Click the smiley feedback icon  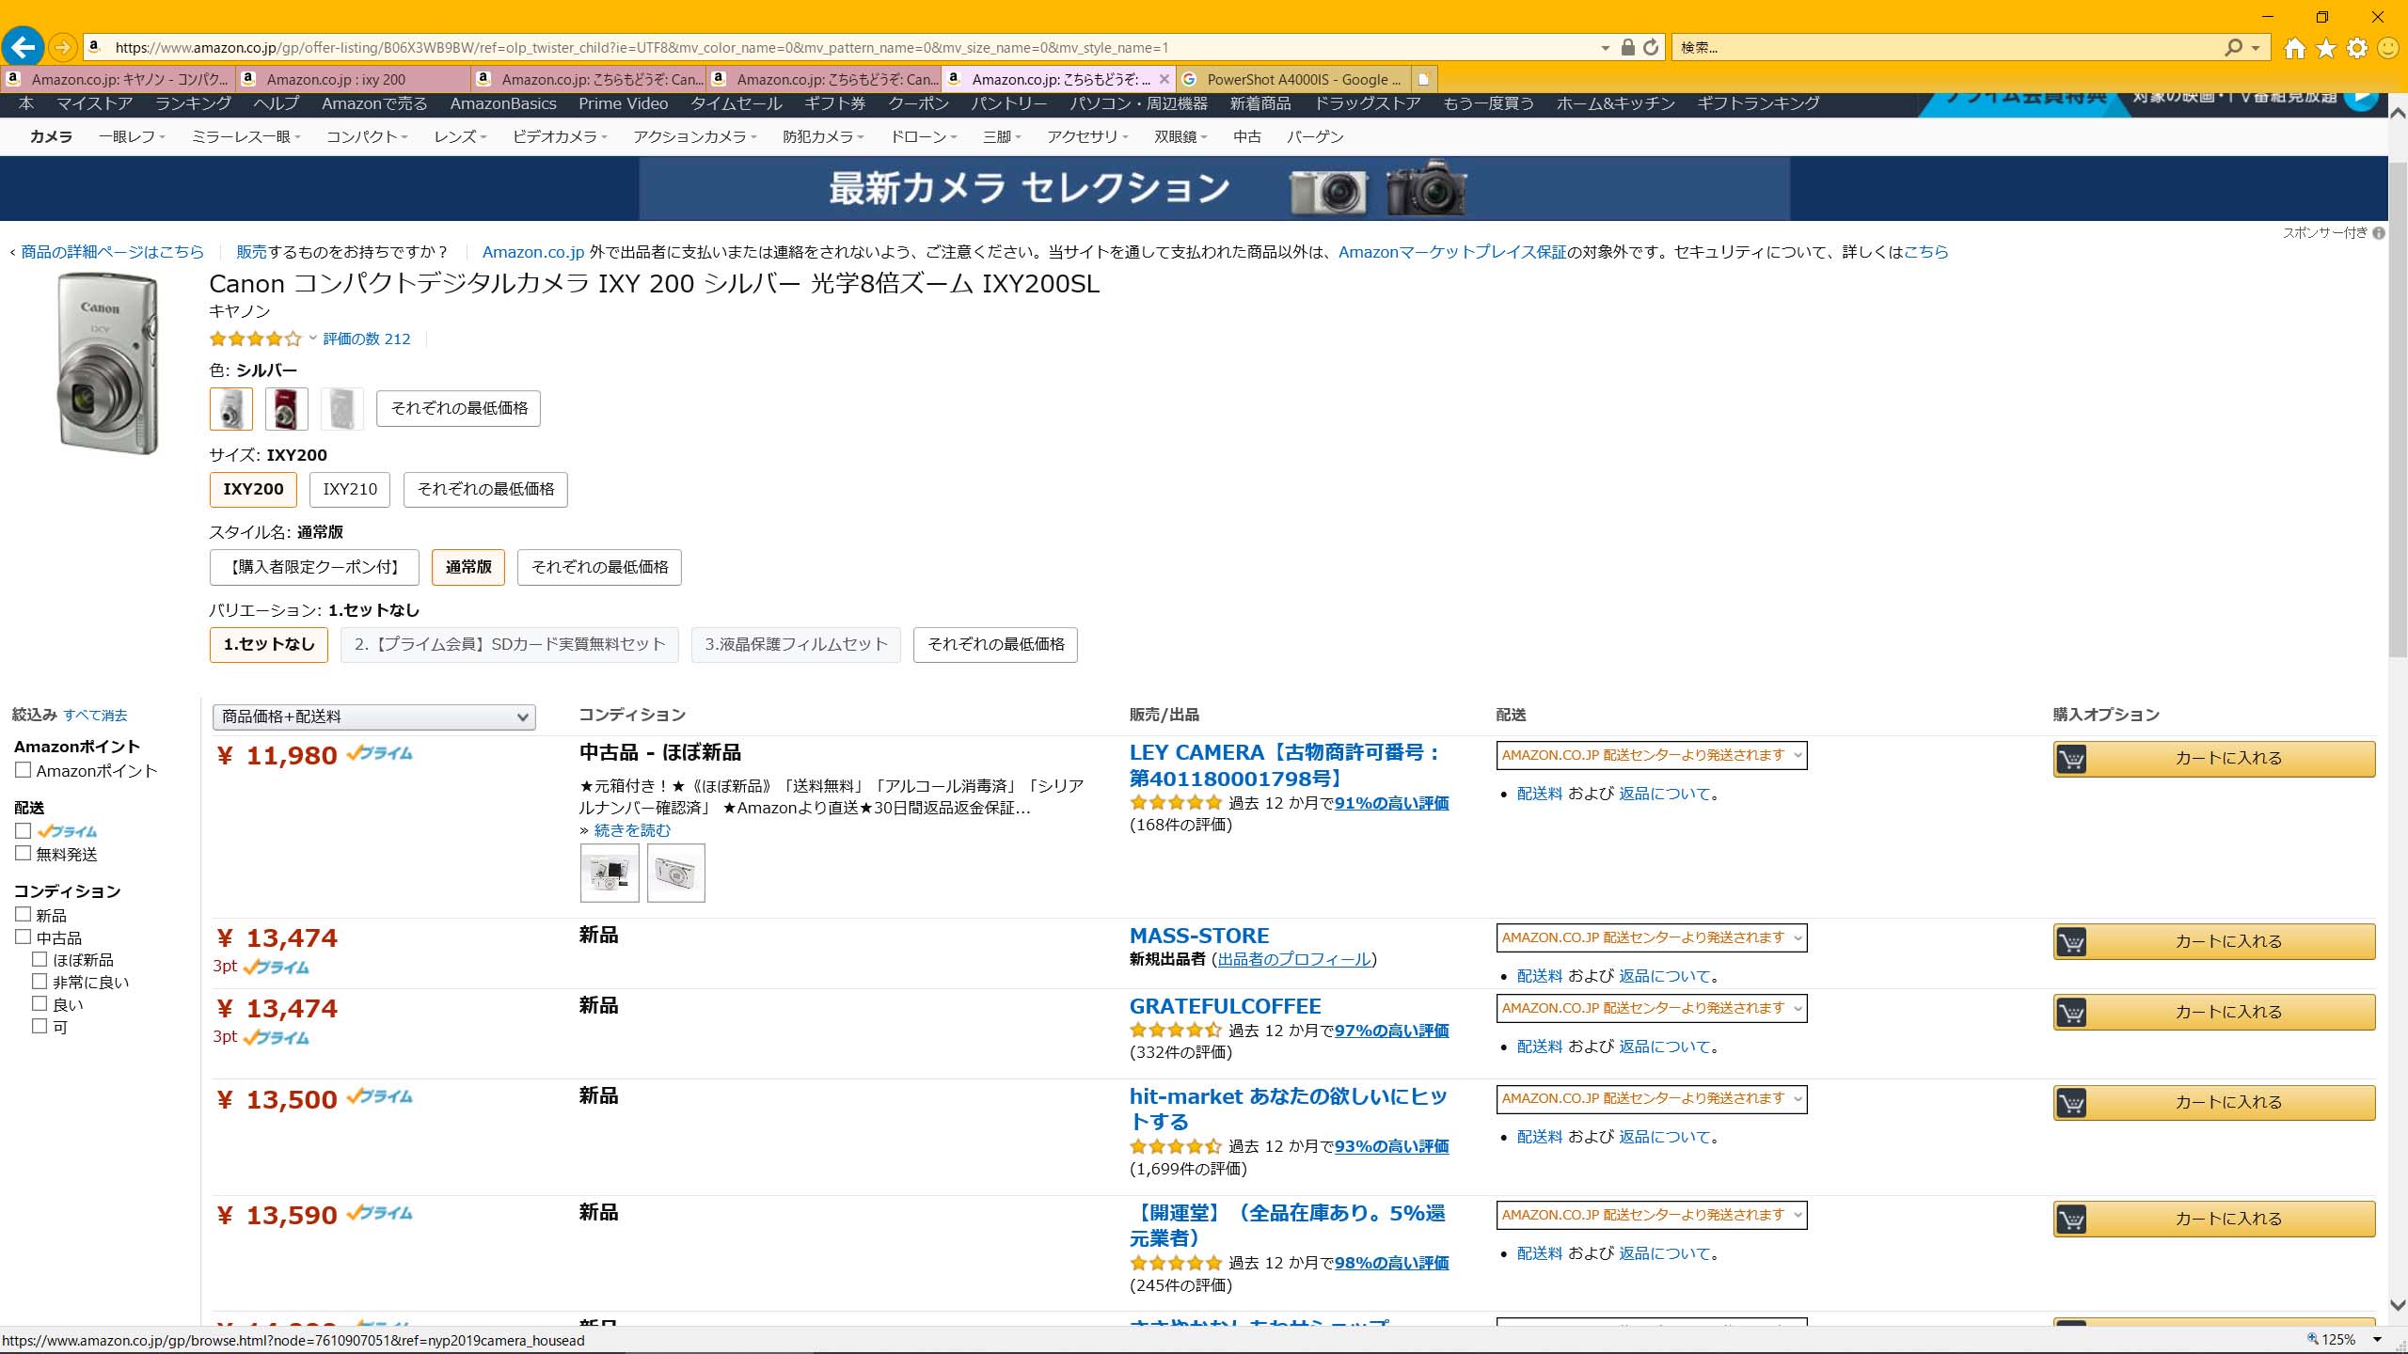click(2388, 48)
